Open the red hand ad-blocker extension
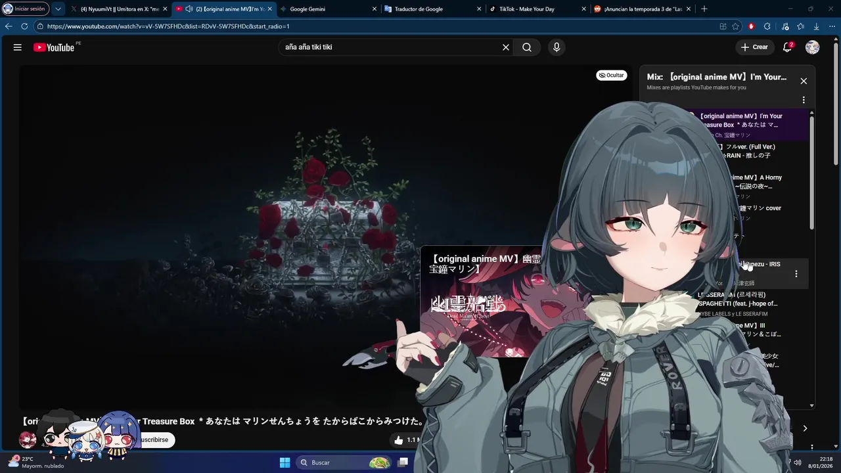Viewport: 841px width, 473px height. [x=752, y=26]
